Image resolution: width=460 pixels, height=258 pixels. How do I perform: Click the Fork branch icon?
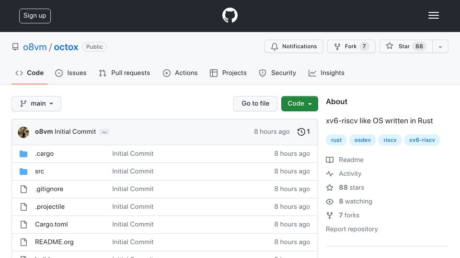[x=337, y=46]
